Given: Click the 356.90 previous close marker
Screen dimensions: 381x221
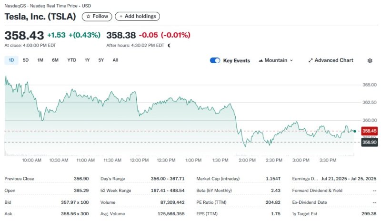Looking at the screenshot, I should click(x=370, y=142).
